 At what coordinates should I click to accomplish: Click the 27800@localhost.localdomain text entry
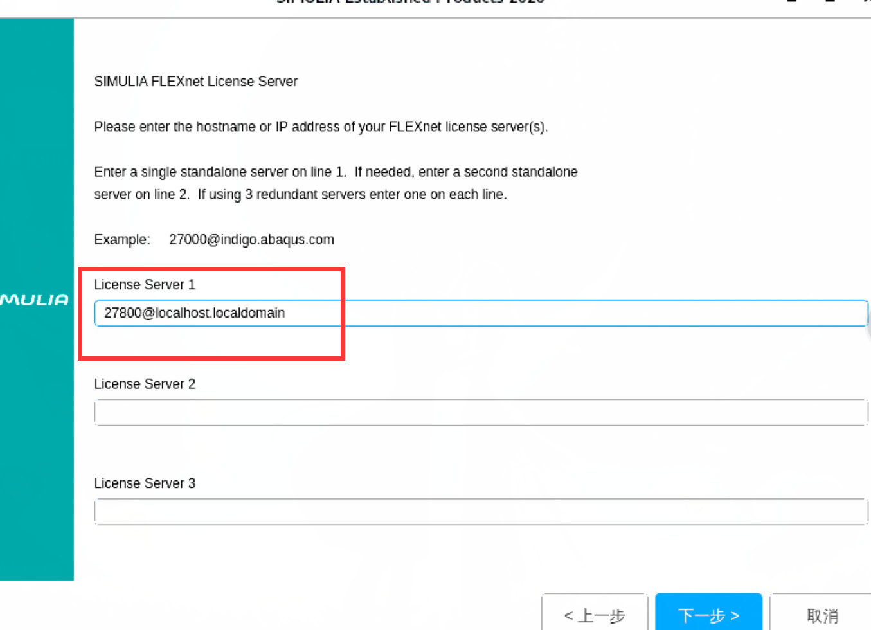(x=195, y=313)
